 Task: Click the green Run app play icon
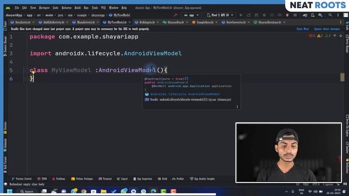(241, 15)
